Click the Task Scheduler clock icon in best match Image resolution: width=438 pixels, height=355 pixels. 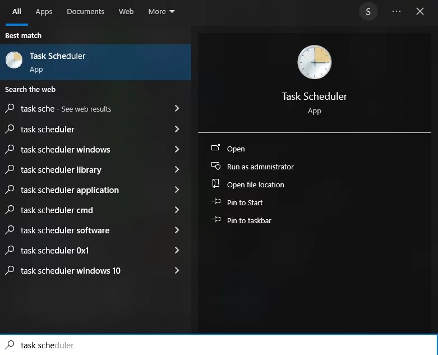click(x=14, y=60)
